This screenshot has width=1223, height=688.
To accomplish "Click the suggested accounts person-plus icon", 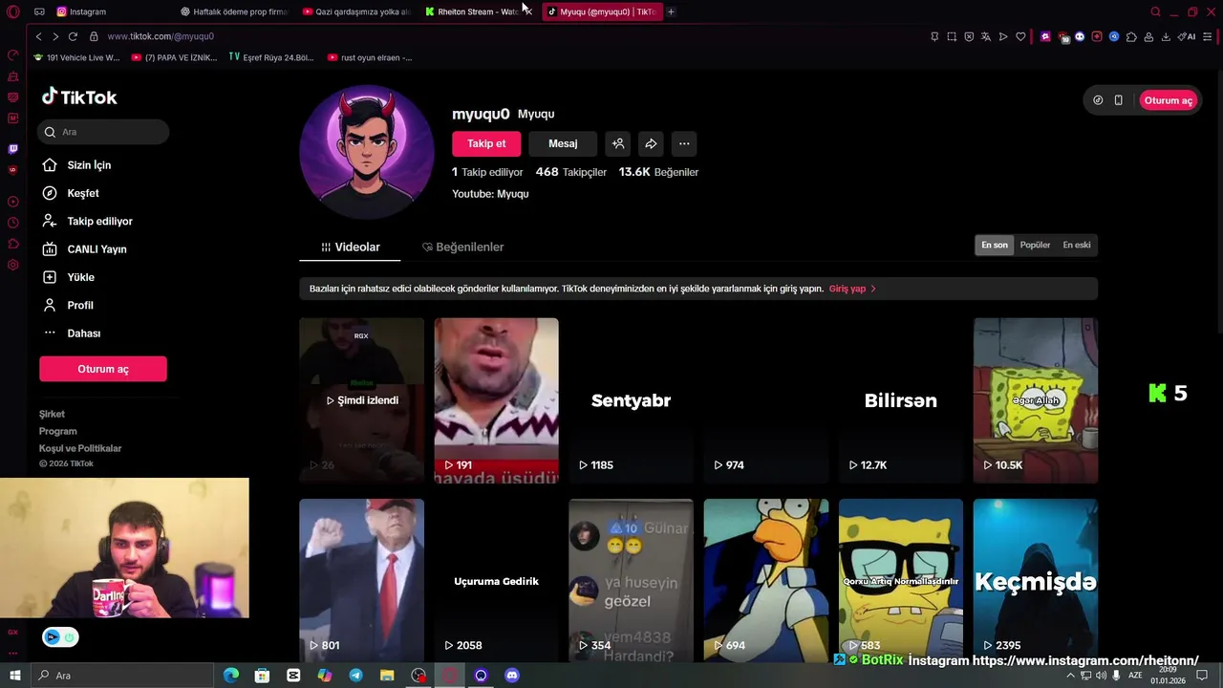I will pyautogui.click(x=618, y=143).
